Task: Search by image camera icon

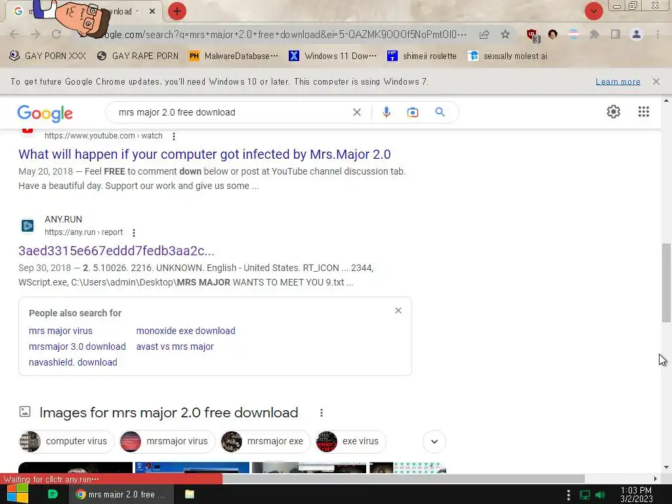Action: click(412, 112)
